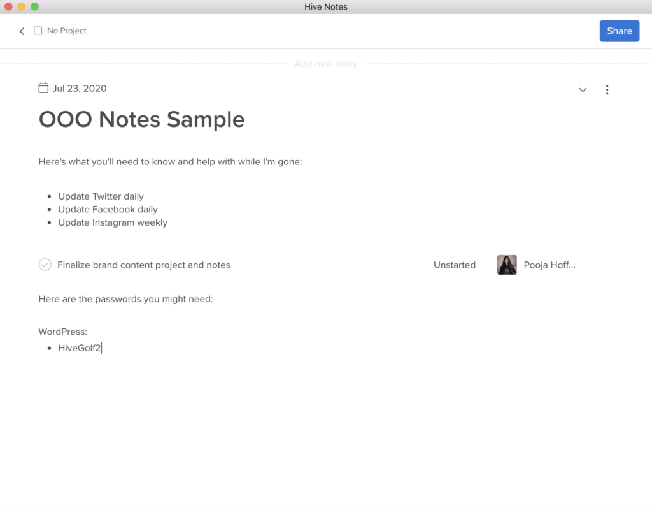Viewport: 652px width, 510px height.
Task: Select the Jul 23, 2020 date
Action: click(80, 89)
